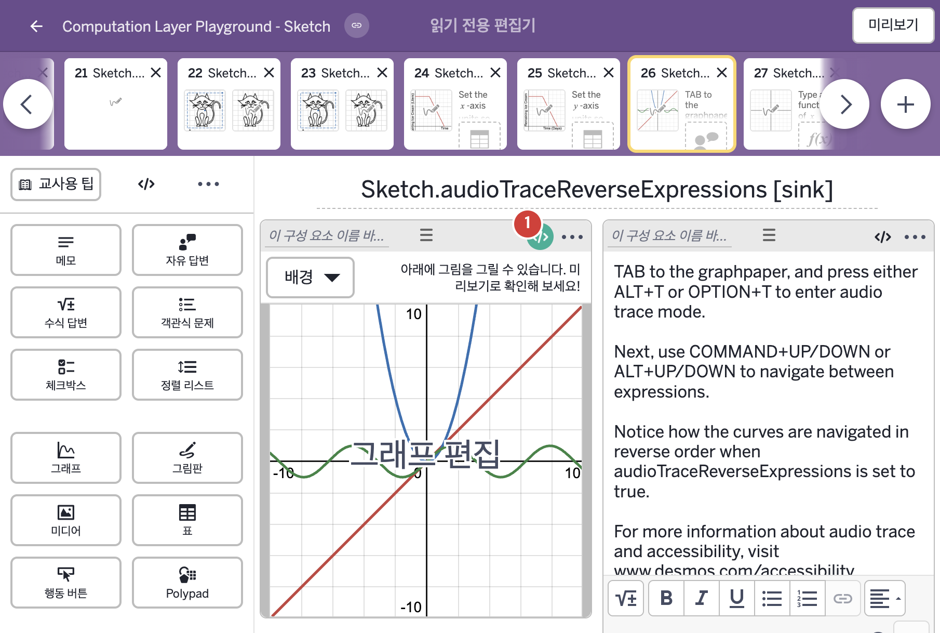Open sketch component's green computation layer icon
Viewport: 940px width, 633px height.
pyautogui.click(x=540, y=237)
